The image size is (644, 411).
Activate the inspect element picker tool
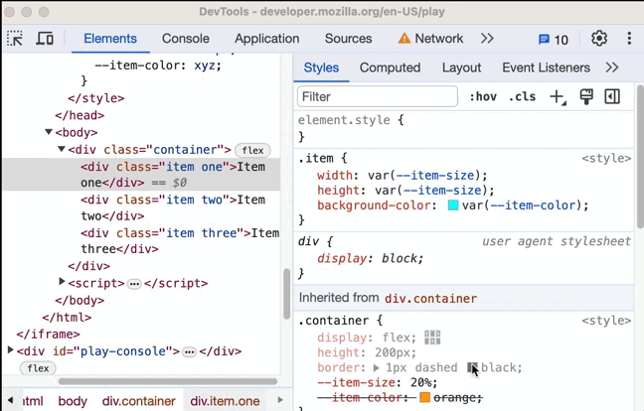coord(15,39)
